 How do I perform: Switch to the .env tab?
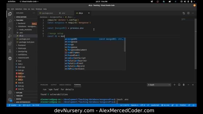coord(63,13)
